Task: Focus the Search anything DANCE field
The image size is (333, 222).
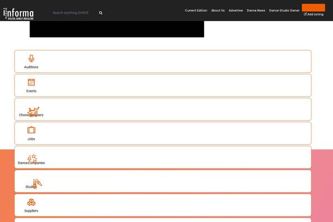Action: point(73,13)
